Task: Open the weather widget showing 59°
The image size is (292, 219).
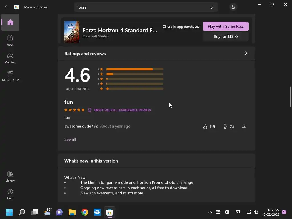Action: pyautogui.click(x=48, y=212)
